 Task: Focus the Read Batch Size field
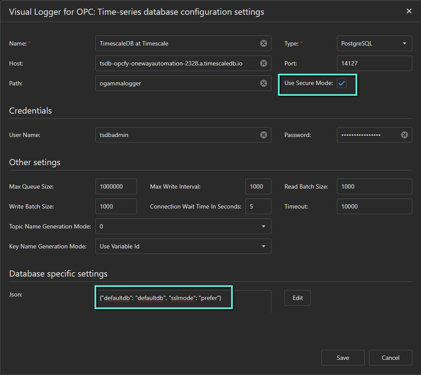pos(374,186)
